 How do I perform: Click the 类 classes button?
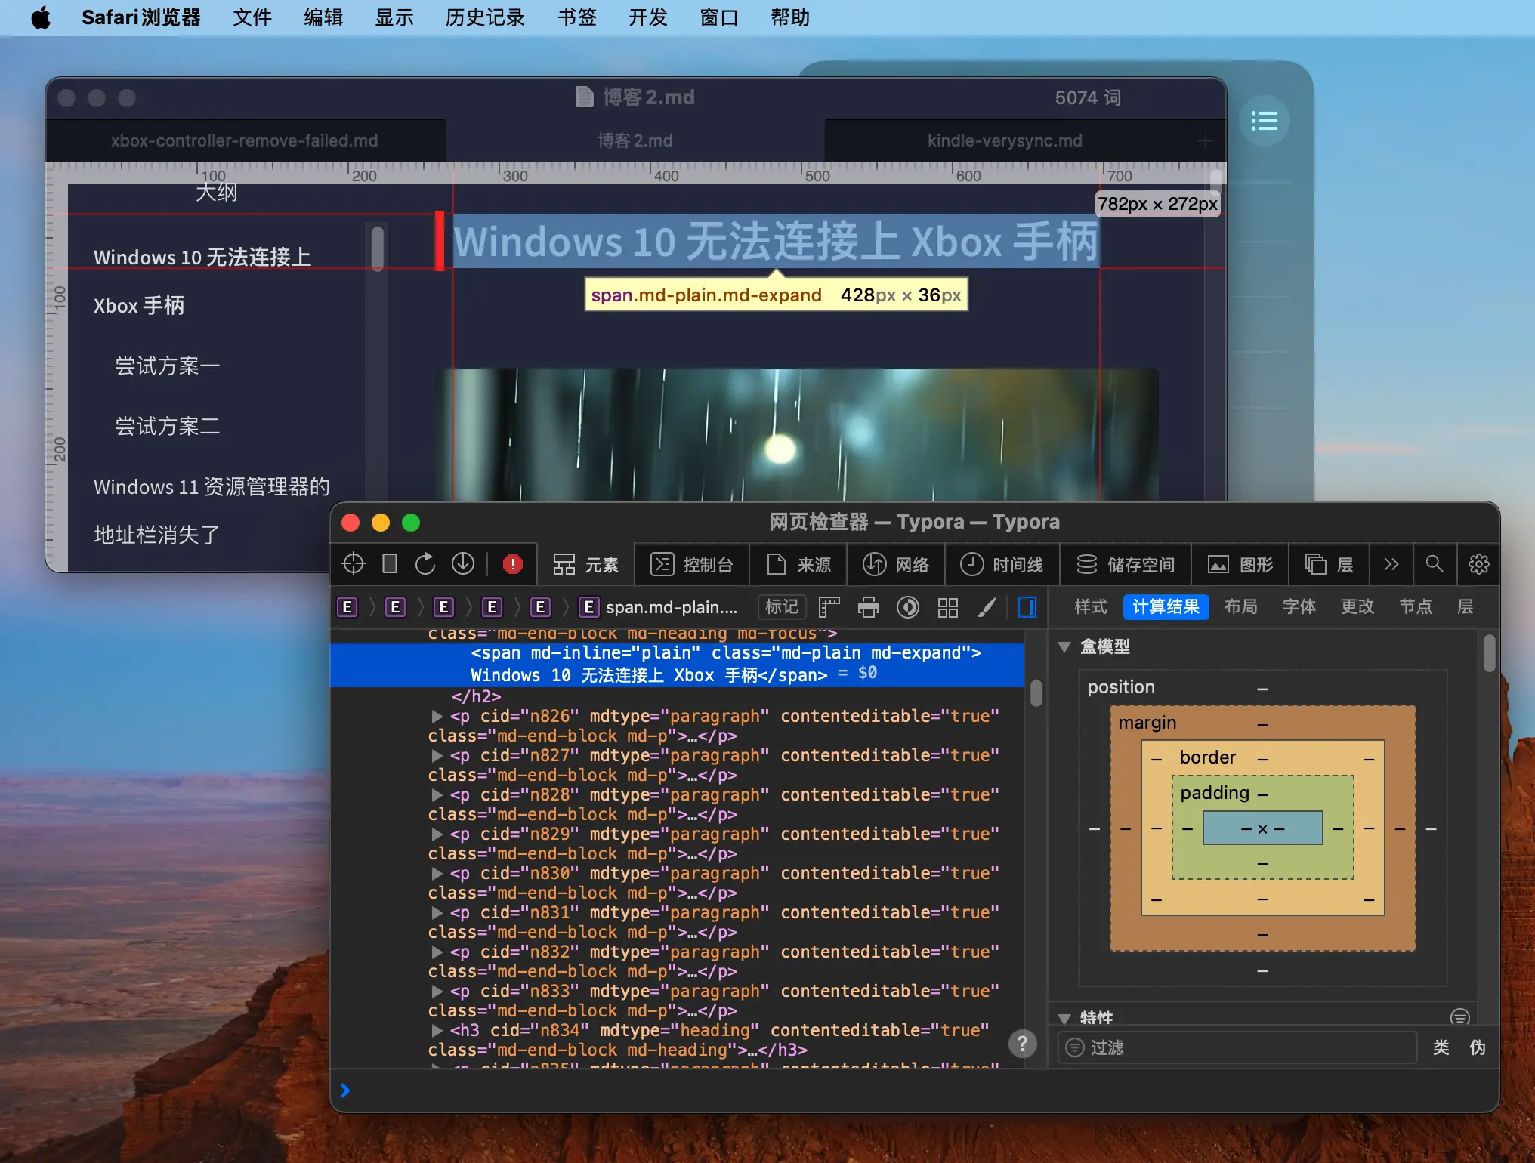click(1441, 1047)
